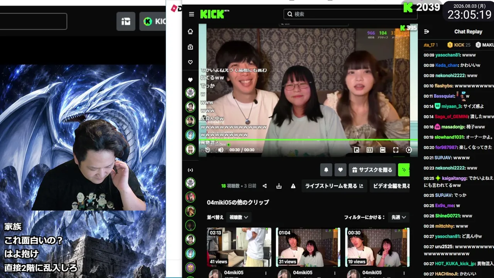Open Bassquiat chat username
Screen dimensions: 494x278
tap(444, 96)
